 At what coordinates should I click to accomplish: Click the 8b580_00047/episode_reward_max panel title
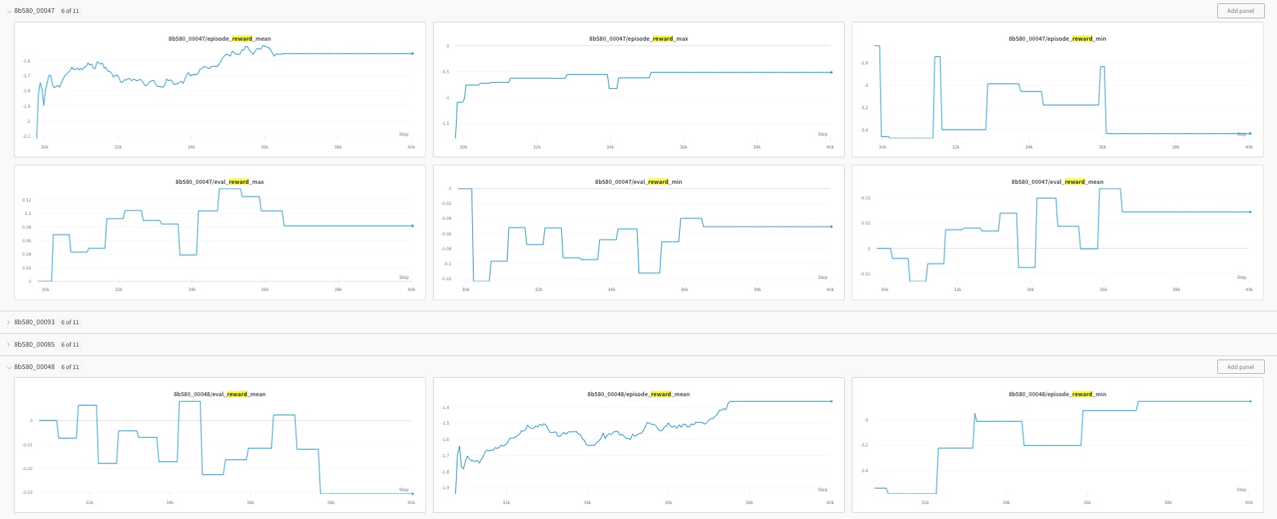pos(638,39)
